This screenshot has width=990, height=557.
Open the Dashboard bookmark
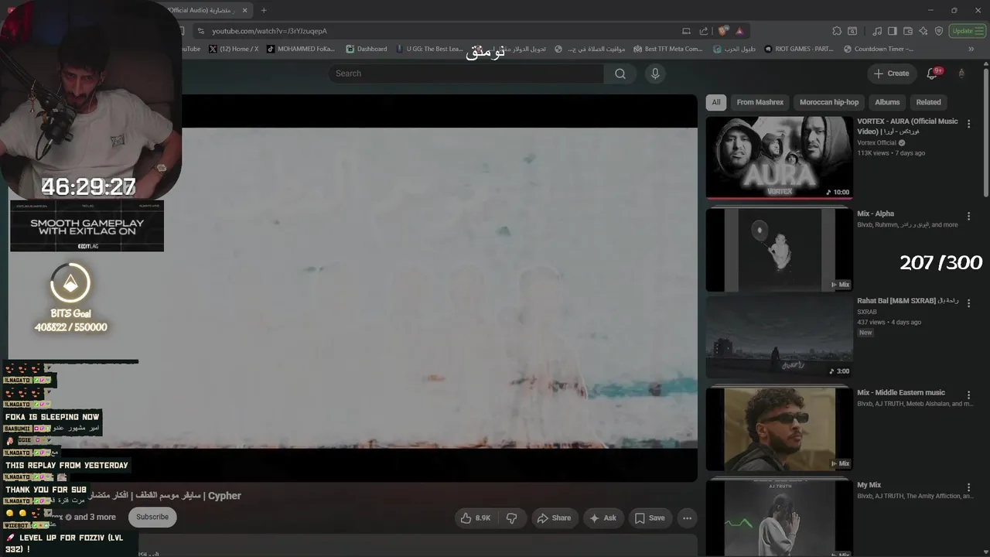[367, 49]
